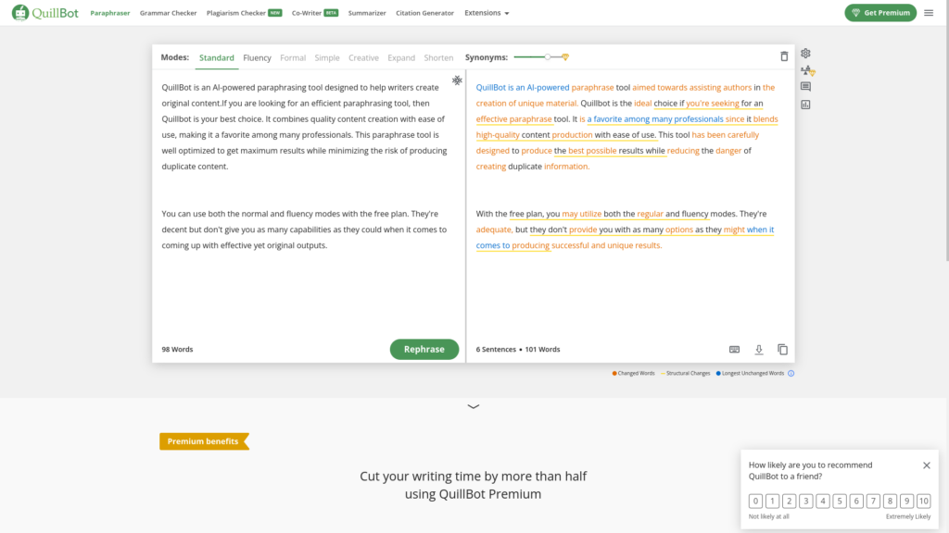Expand the Extensions dropdown
Image resolution: width=949 pixels, height=533 pixels.
[487, 13]
